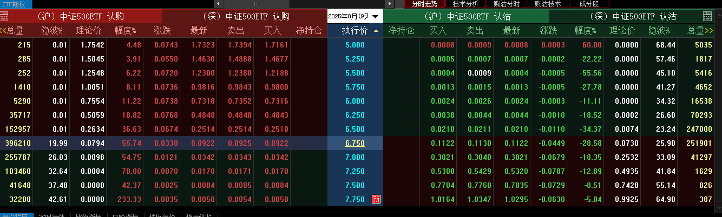Move the top horizontal scrollbar thumb
The height and width of the screenshot is (217, 722).
[x=257, y=4]
